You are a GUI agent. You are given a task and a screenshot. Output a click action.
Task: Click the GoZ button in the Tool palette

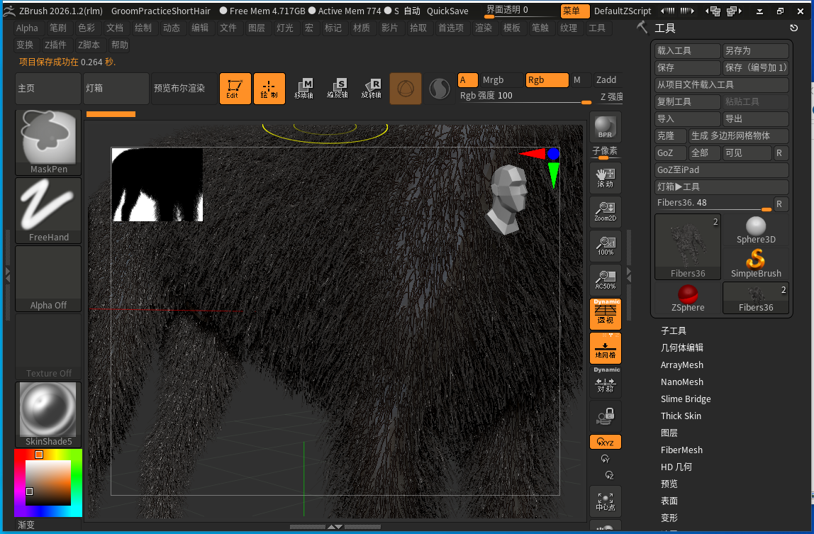click(669, 153)
